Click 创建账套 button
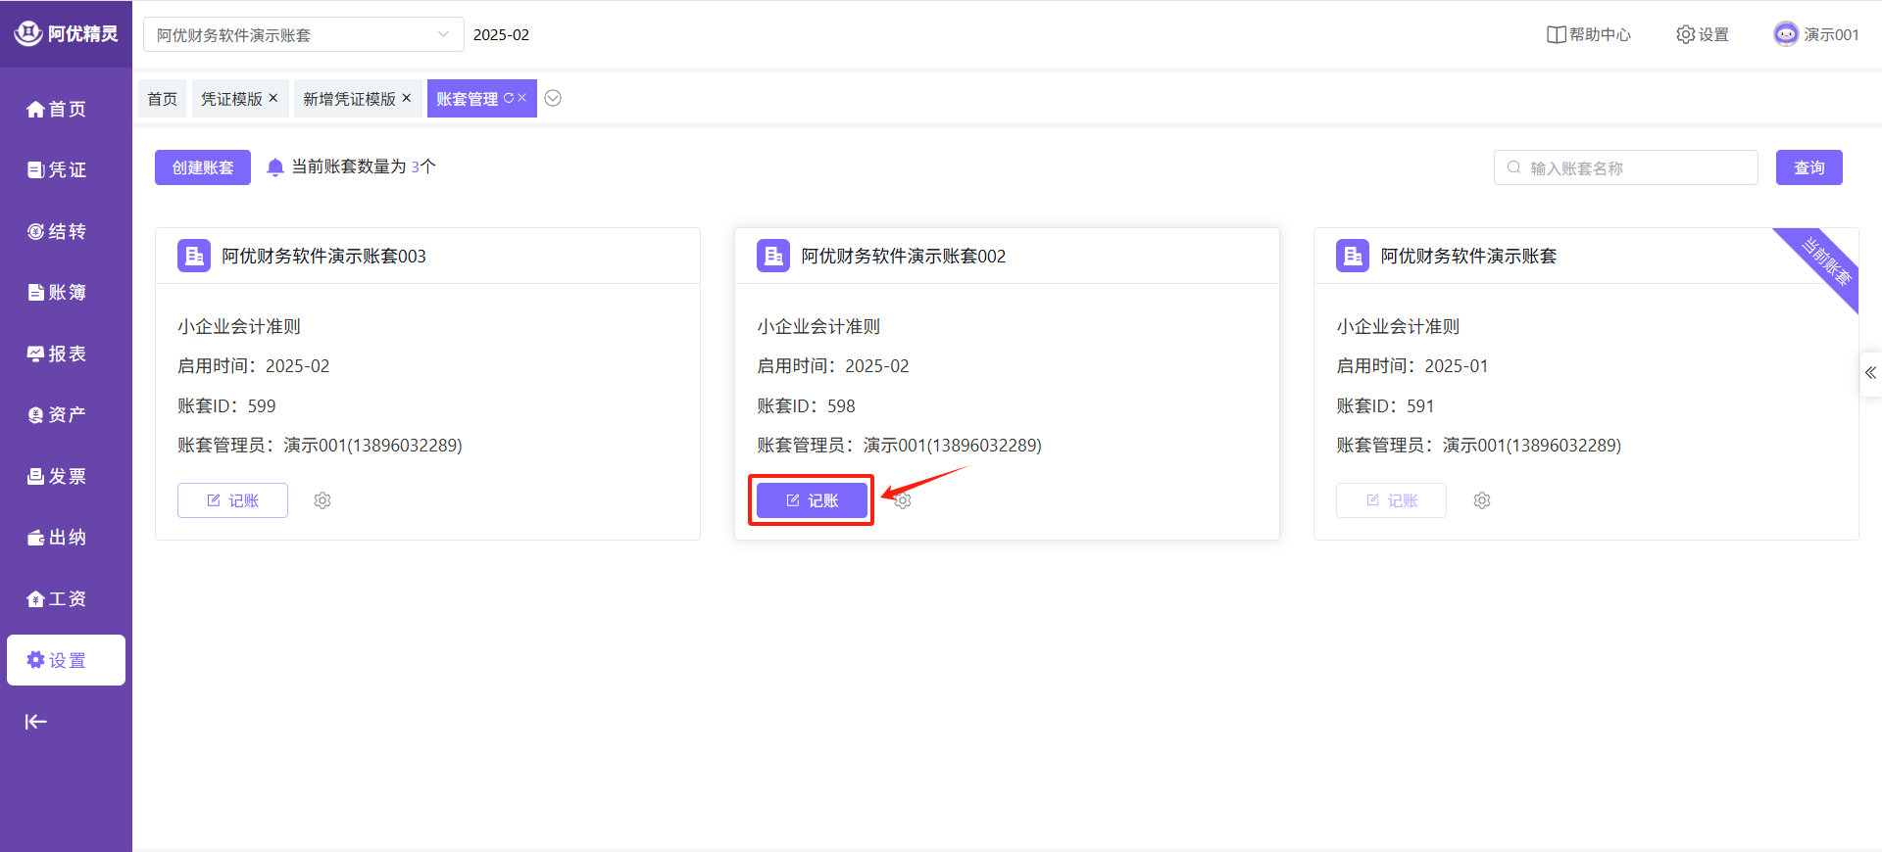The width and height of the screenshot is (1882, 852). tap(203, 167)
